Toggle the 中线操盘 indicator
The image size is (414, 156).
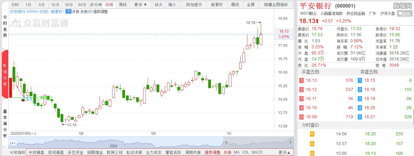[x=36, y=152]
